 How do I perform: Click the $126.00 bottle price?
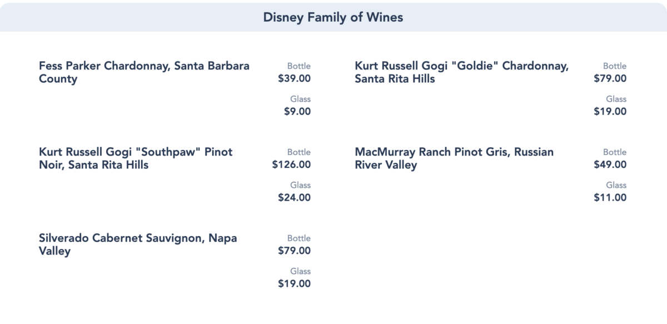291,165
